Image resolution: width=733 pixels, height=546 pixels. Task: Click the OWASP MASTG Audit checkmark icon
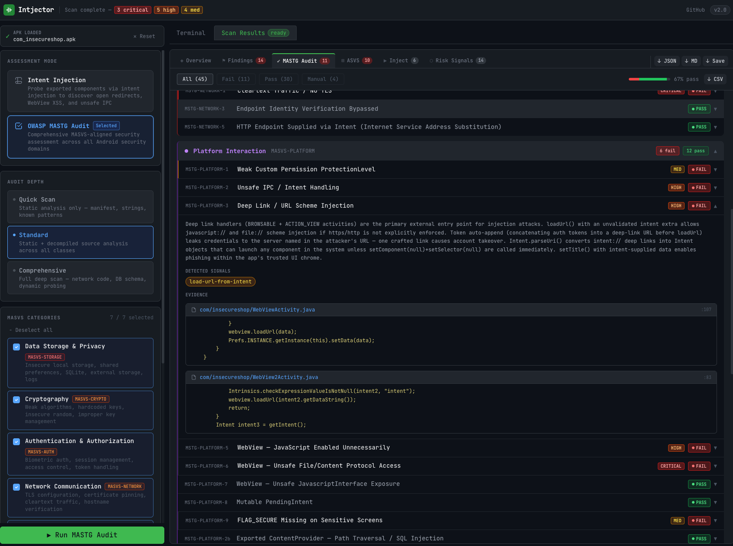tap(19, 126)
